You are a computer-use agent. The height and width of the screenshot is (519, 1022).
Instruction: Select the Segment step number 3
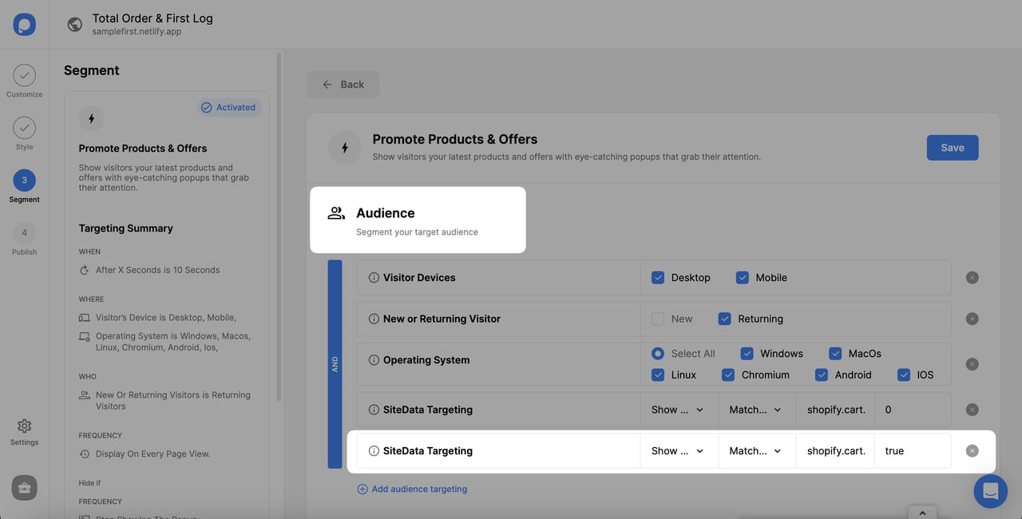(24, 180)
